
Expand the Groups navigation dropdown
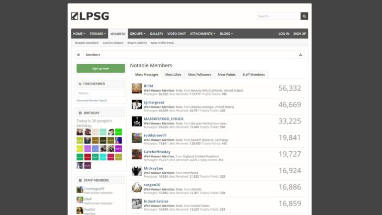137,33
